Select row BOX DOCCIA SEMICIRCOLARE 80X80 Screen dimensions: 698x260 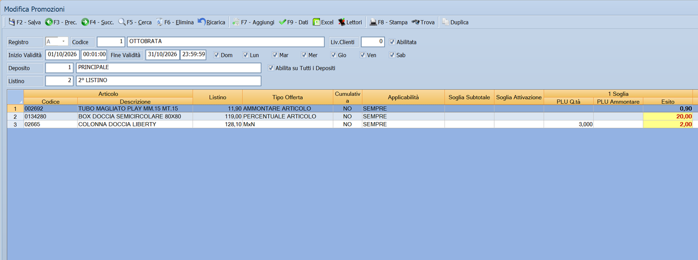[352, 116]
